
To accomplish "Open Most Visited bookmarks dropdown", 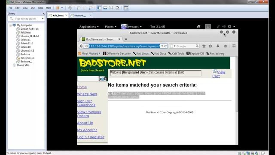I will (x=89, y=53).
